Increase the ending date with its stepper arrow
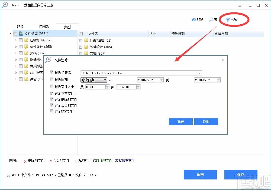The image size is (271, 190). pos(218,78)
